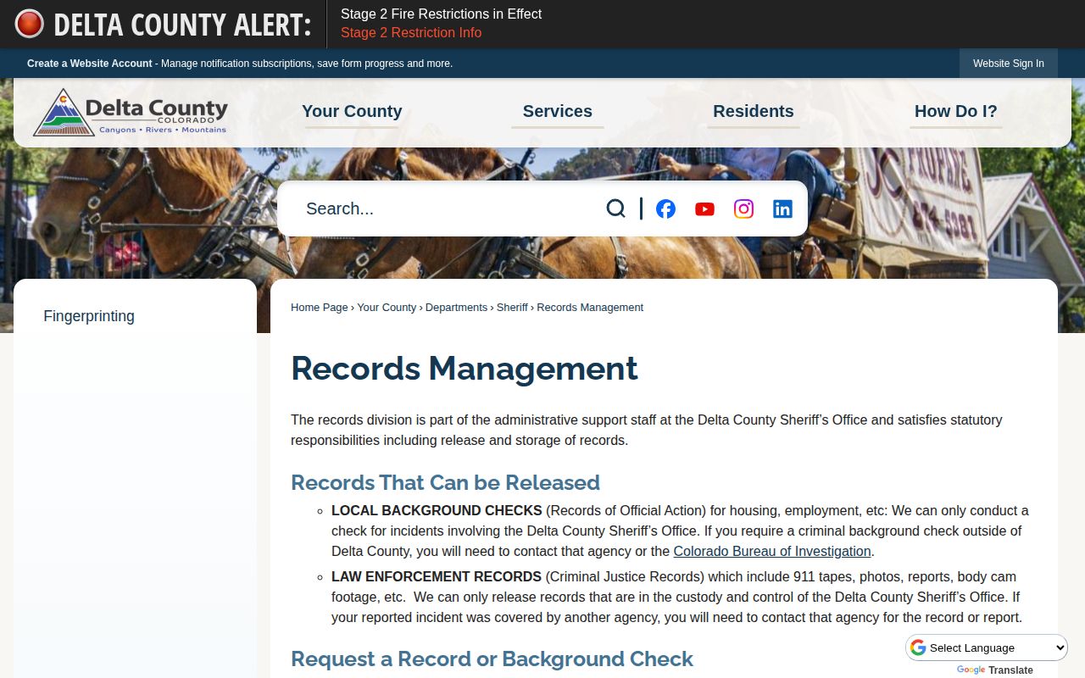Viewport: 1085px width, 678px height.
Task: Click the DELTA COUNTY ALERT heading
Action: pyautogui.click(x=182, y=25)
